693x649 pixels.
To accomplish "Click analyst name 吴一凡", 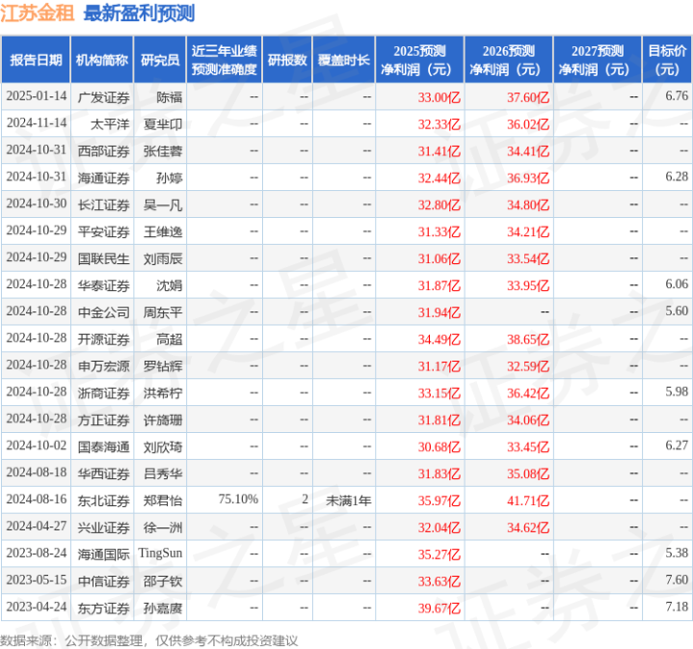I will pos(163,205).
